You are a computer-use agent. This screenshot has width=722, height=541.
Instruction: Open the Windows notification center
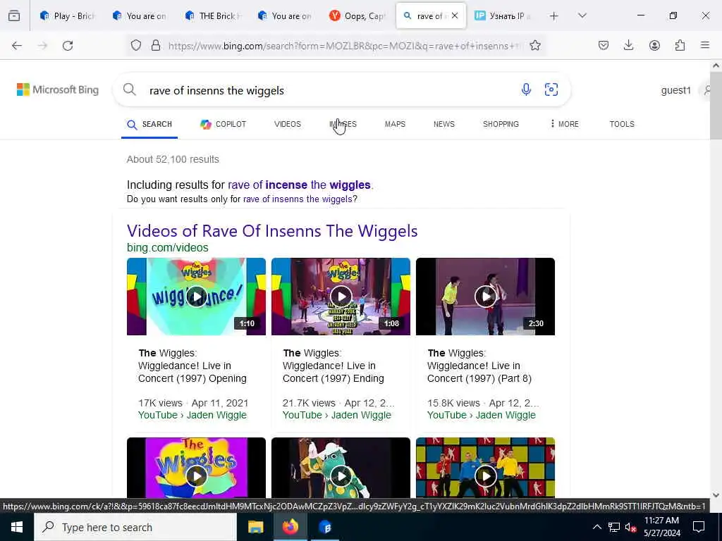point(699,527)
